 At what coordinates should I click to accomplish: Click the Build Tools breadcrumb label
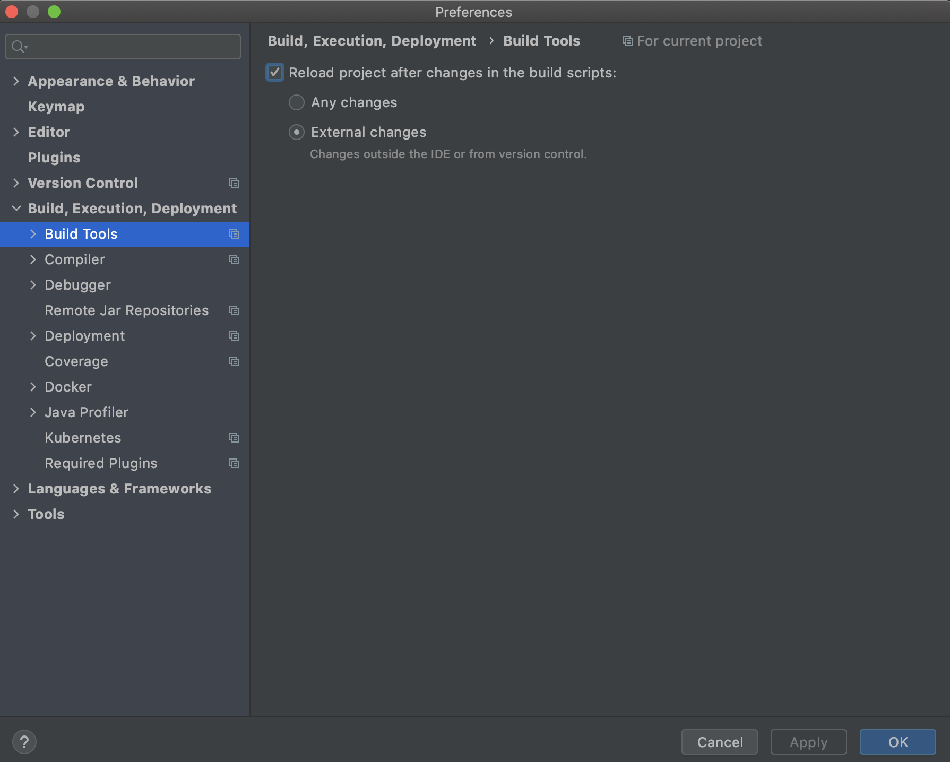(x=542, y=41)
